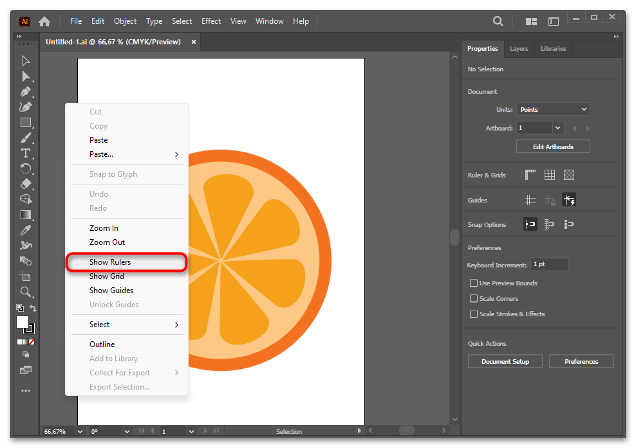Open Document Setup
The image size is (636, 448).
[x=505, y=361]
